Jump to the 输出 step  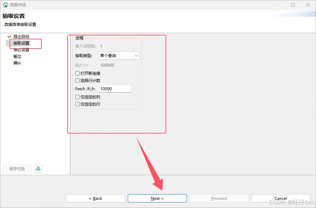click(x=17, y=56)
